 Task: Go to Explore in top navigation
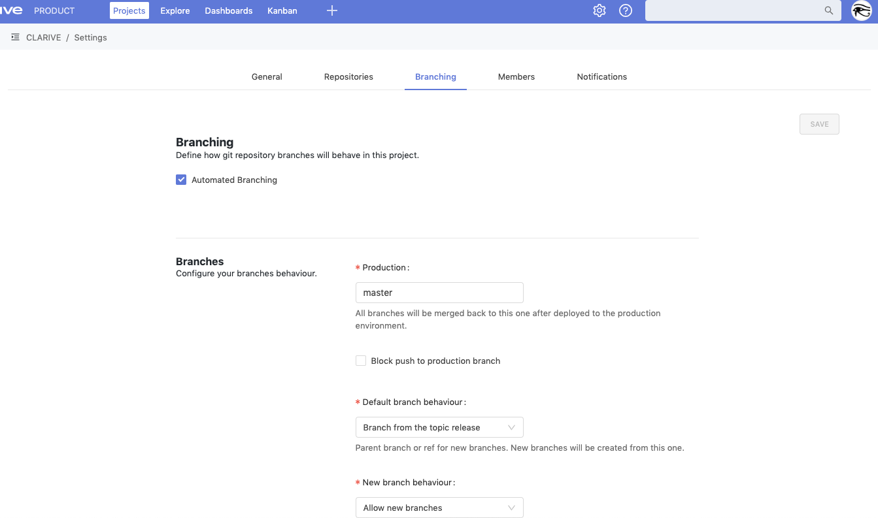point(175,10)
